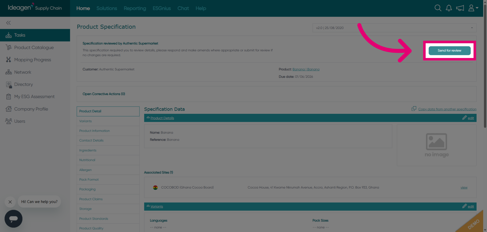The image size is (487, 232).
Task: Select the Nutritional section
Action: (x=108, y=160)
